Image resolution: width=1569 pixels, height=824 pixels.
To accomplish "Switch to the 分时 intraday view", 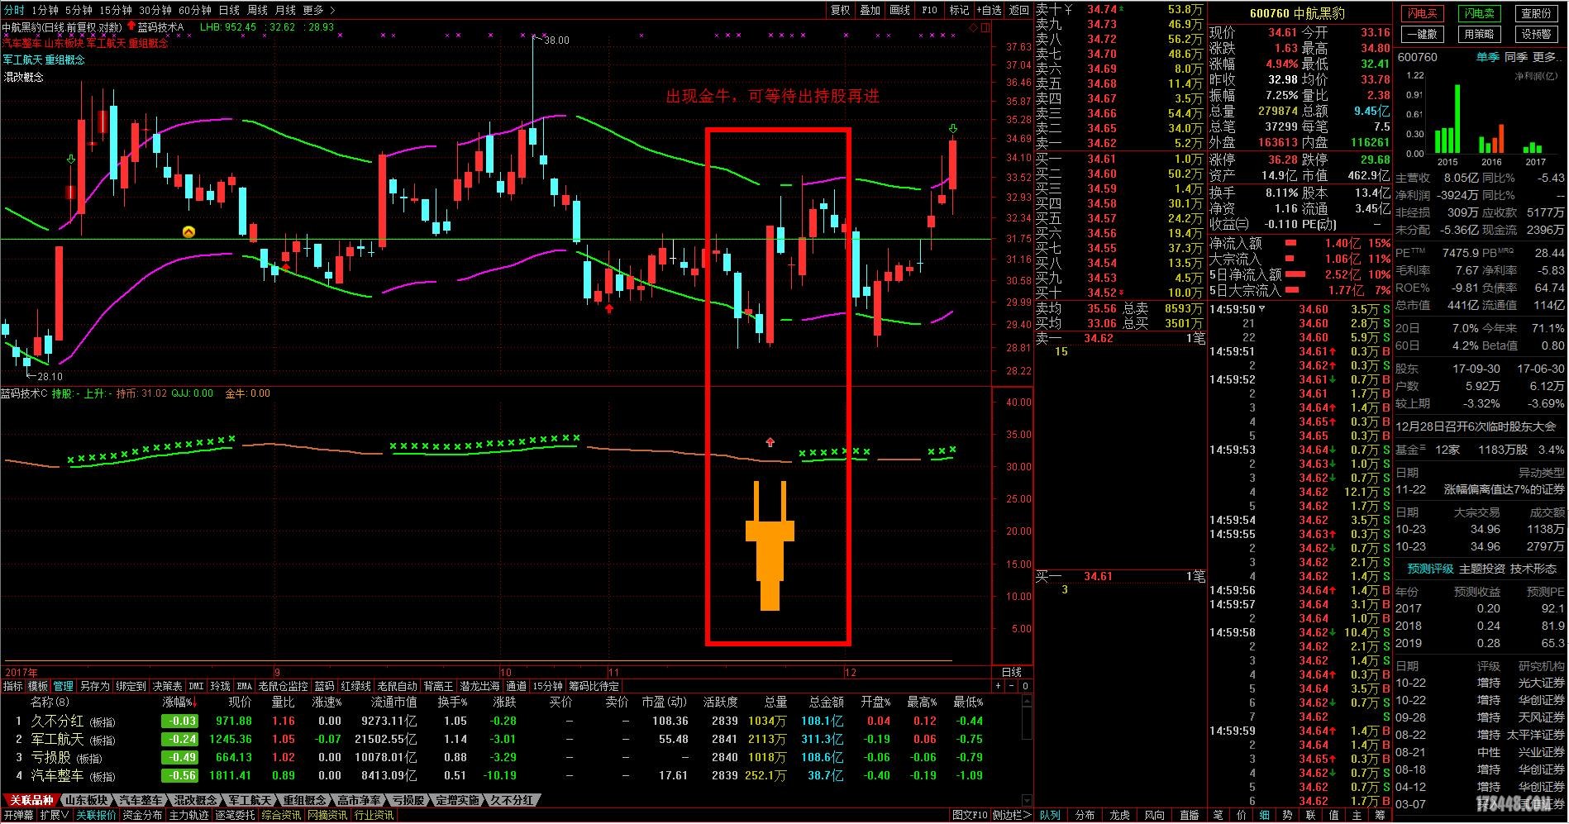I will tap(13, 10).
